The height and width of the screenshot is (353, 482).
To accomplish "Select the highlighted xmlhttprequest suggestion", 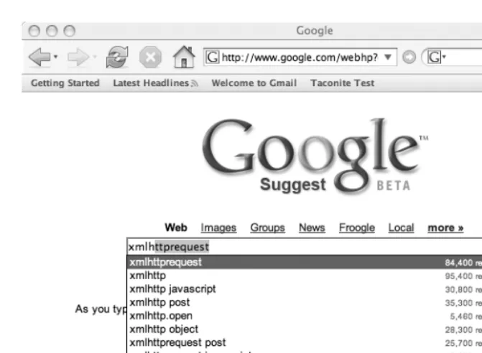I will point(305,262).
